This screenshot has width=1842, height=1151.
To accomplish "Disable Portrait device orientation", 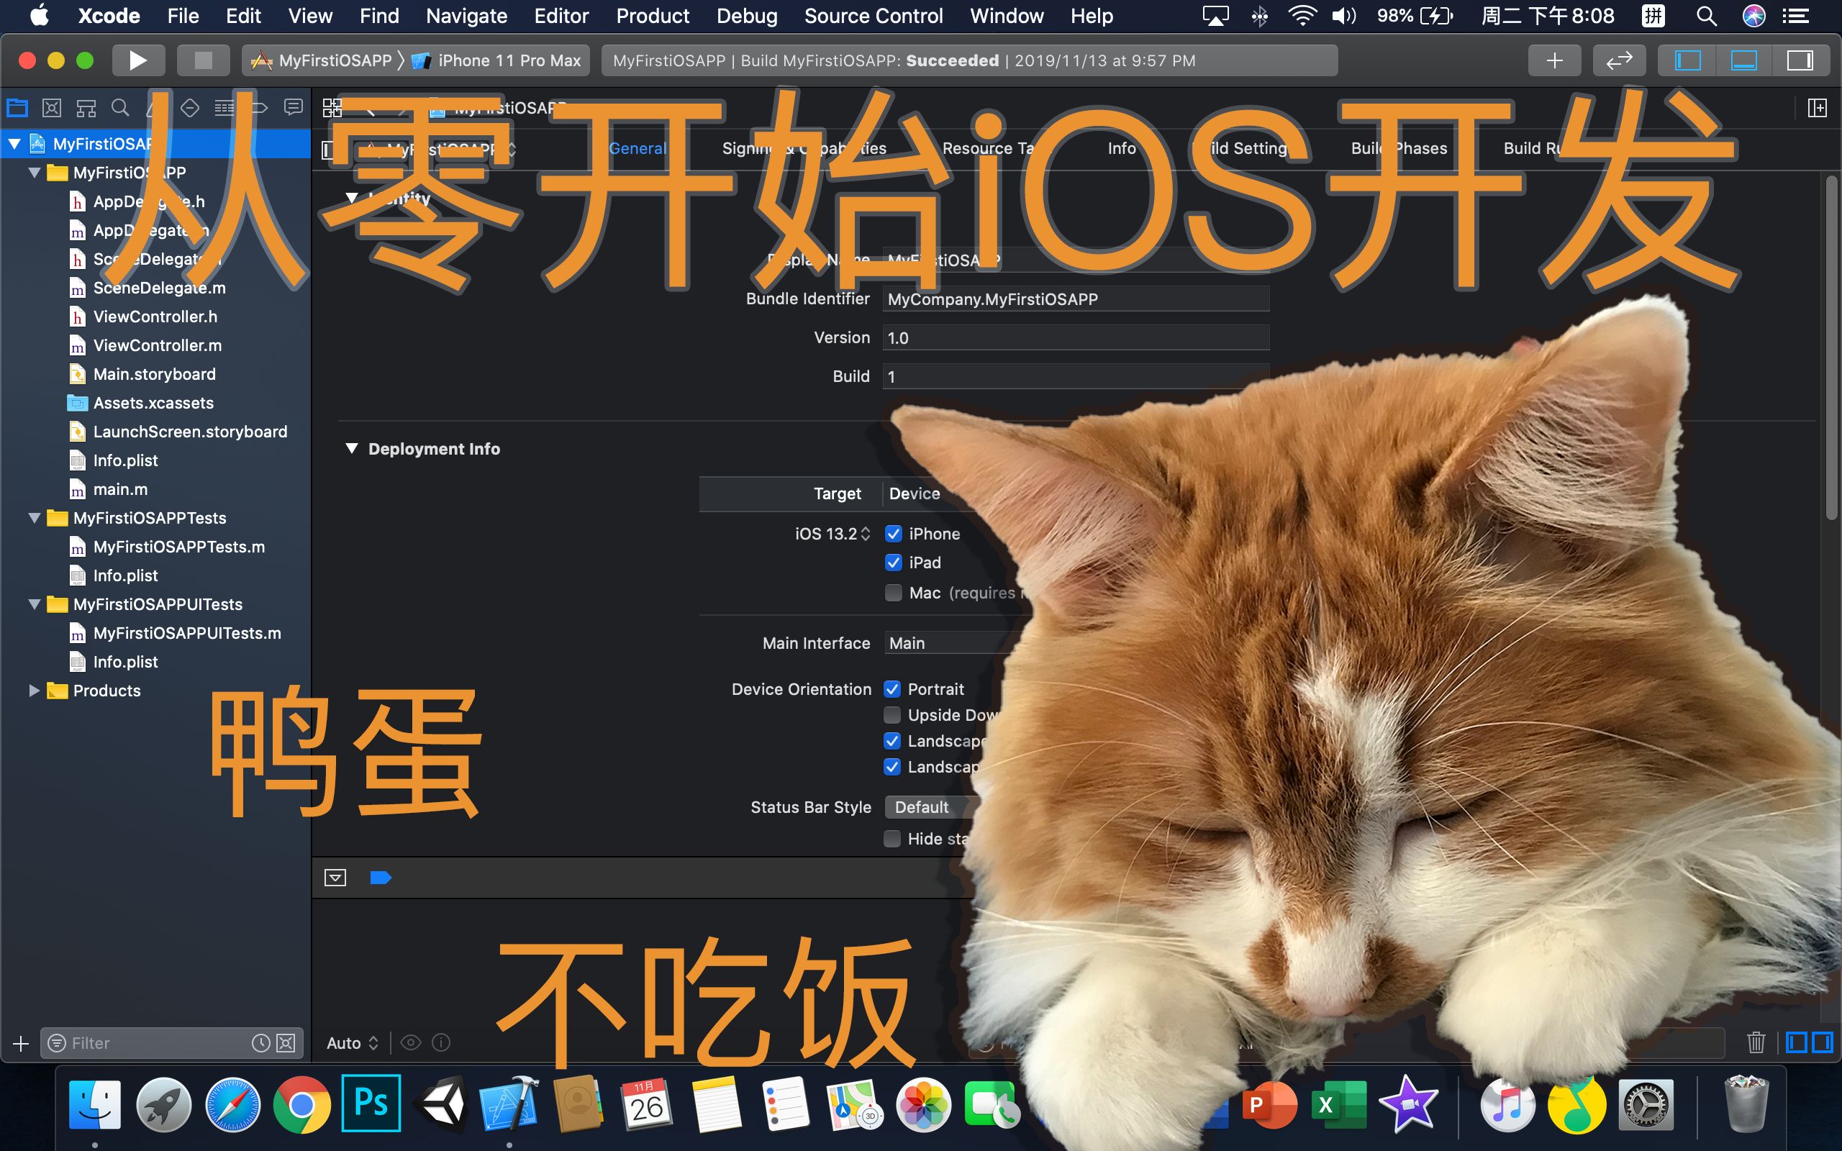I will (x=894, y=689).
